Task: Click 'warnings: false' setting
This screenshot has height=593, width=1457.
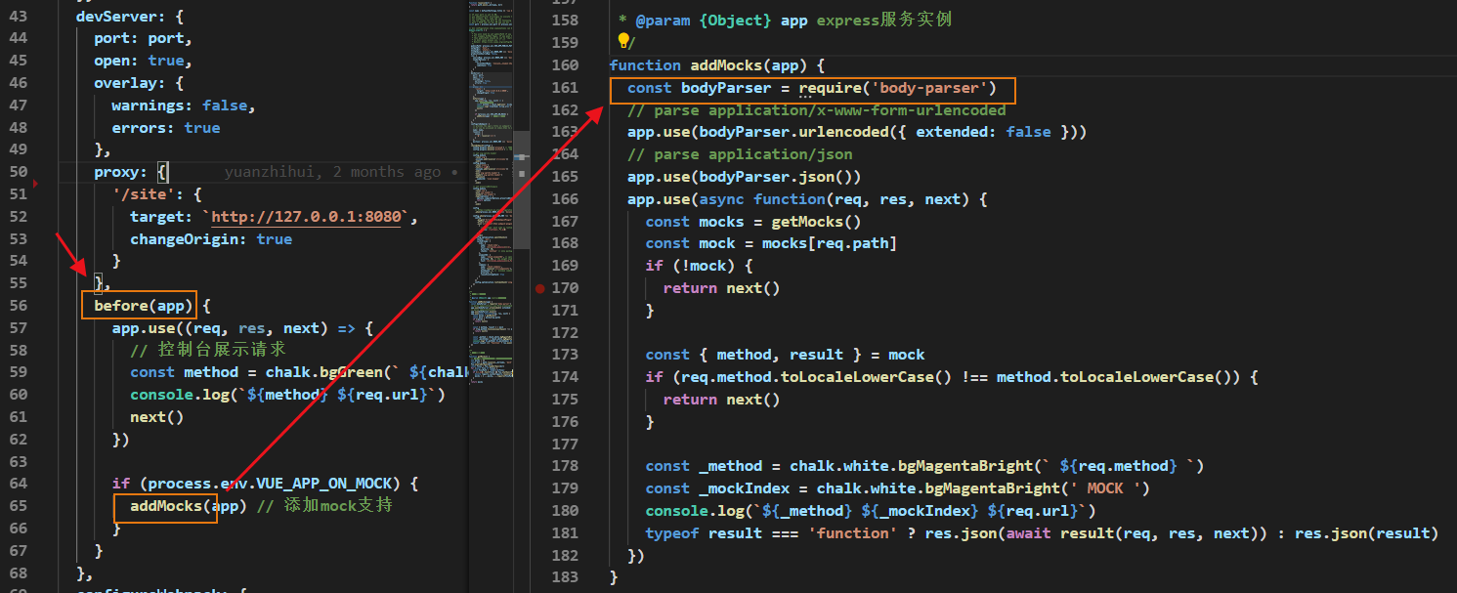Action: click(x=179, y=106)
